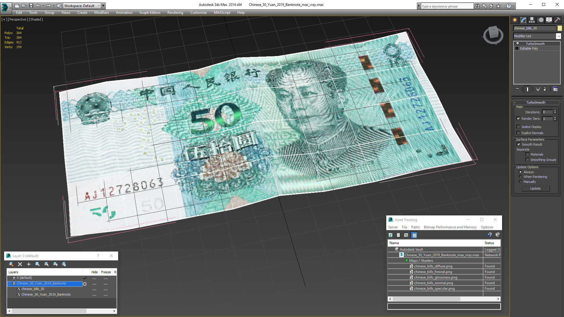The image size is (564, 317).
Task: Enable Explicit Normals checkbox
Action: [518, 133]
